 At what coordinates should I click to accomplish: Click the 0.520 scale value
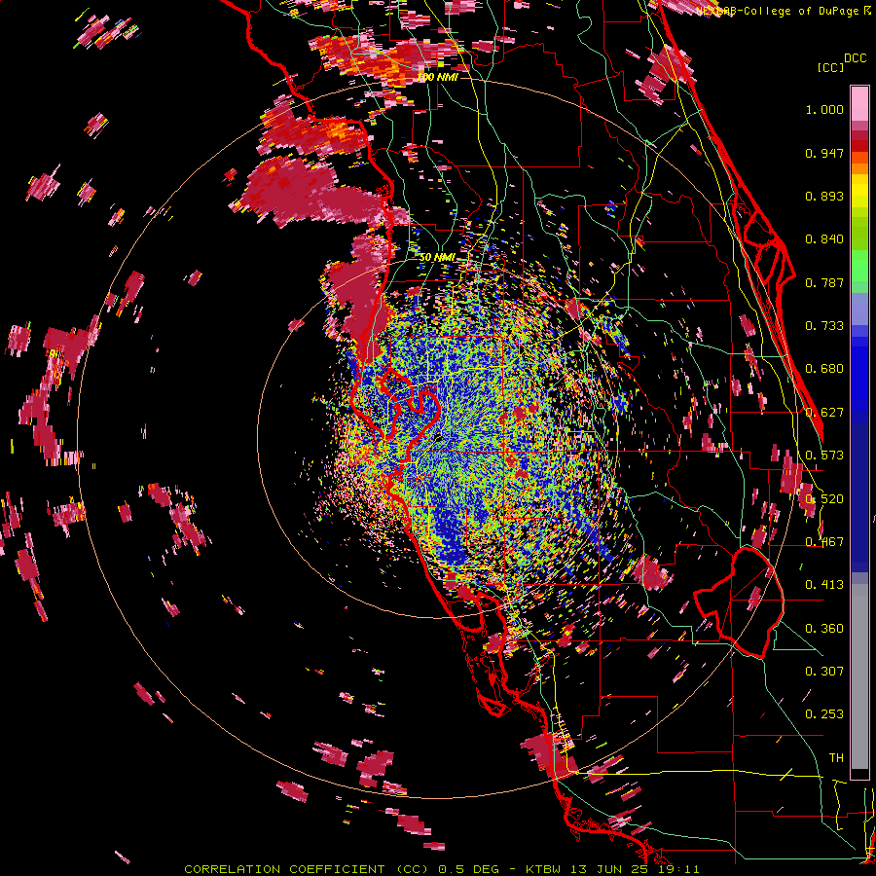[x=824, y=499]
